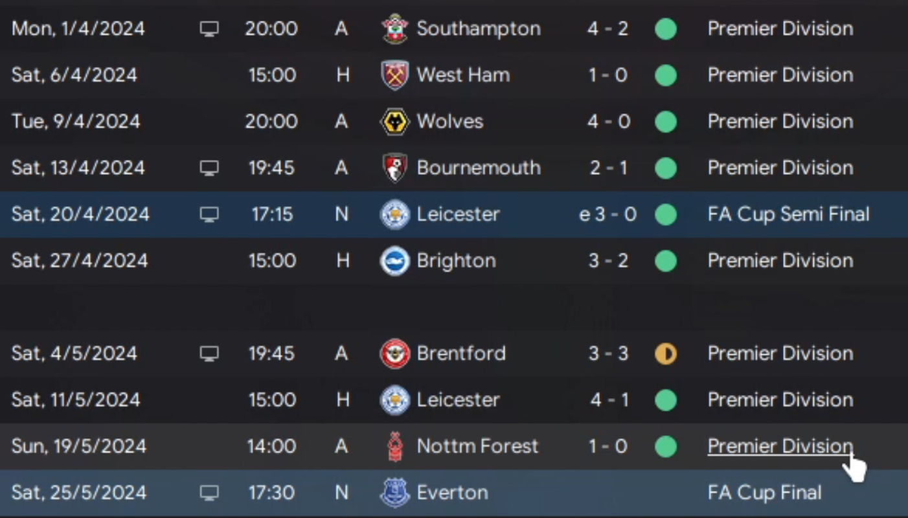View the 4 - 2 Southampton result
This screenshot has width=908, height=518.
(607, 28)
